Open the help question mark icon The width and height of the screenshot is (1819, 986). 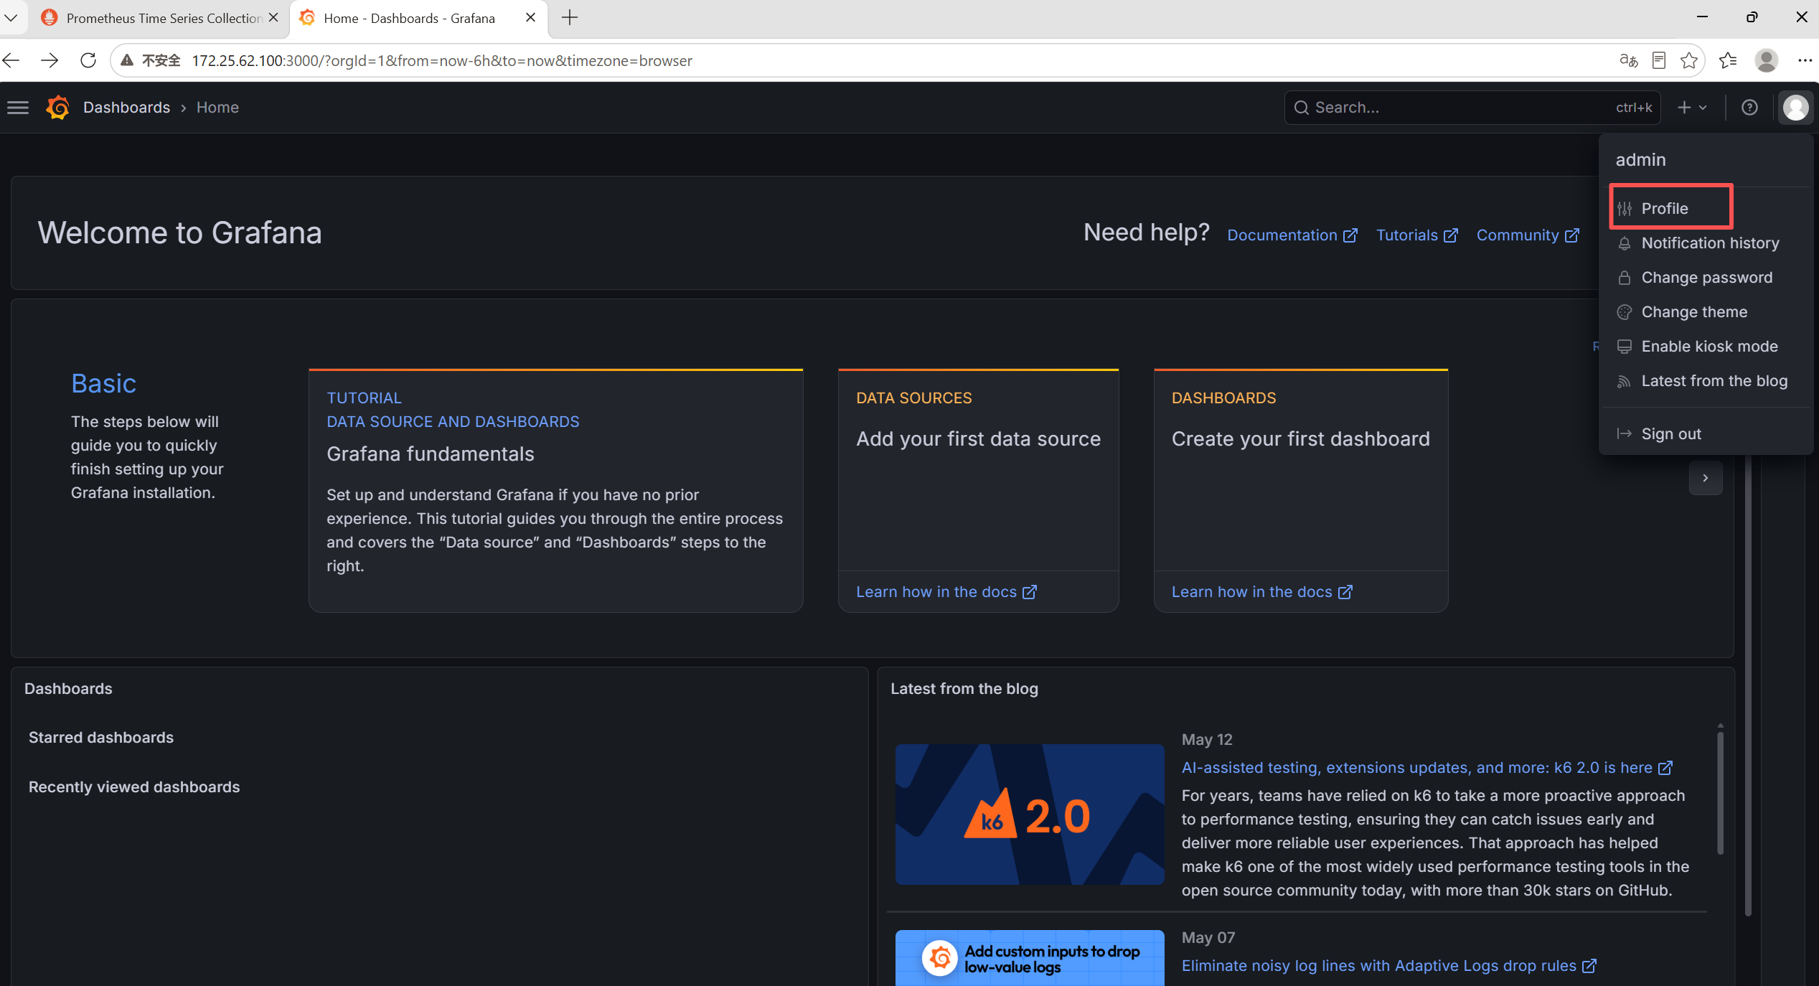[x=1749, y=108]
